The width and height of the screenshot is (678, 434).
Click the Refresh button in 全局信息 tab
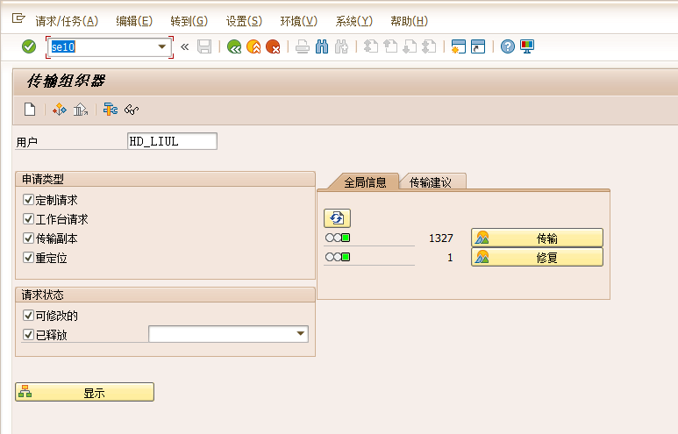click(x=337, y=218)
